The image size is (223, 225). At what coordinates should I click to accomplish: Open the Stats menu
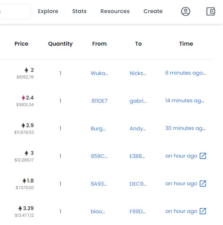pos(79,11)
